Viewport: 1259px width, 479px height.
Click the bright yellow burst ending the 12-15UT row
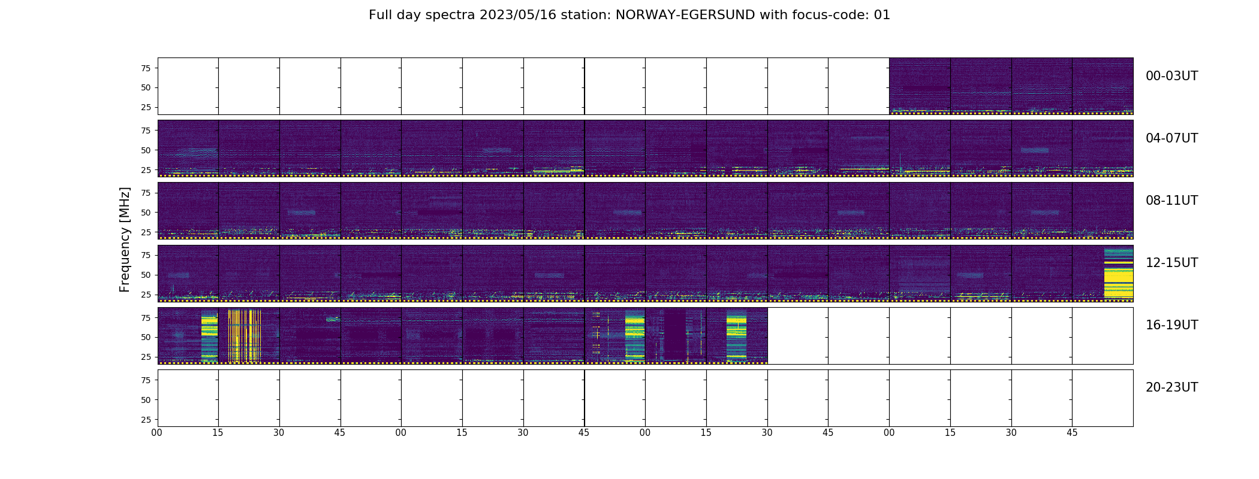(x=1119, y=272)
